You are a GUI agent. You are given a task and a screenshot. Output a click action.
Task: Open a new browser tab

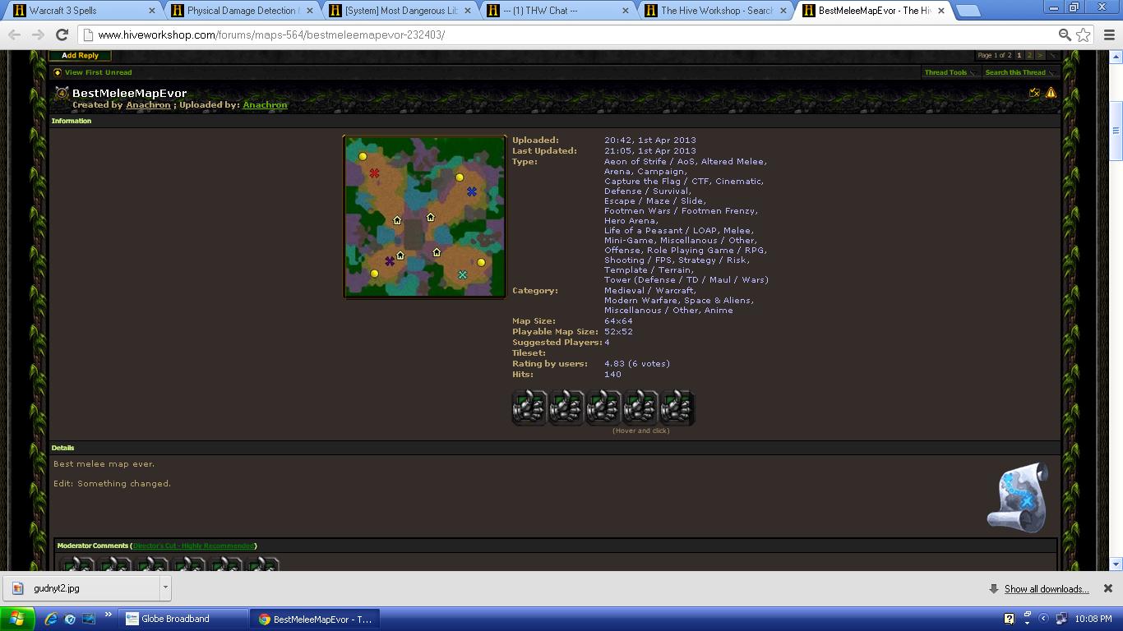968,11
